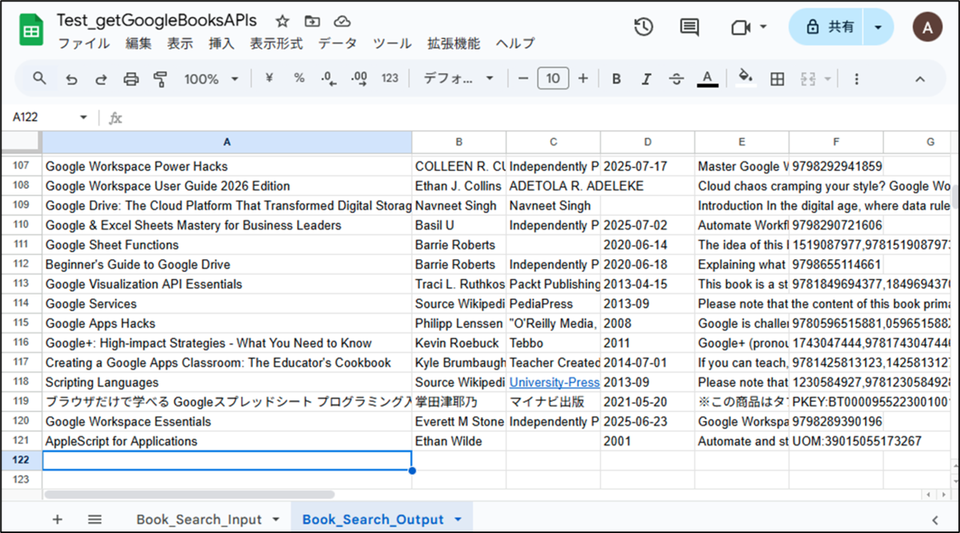The width and height of the screenshot is (960, 533).
Task: Open the meeting camera dropdown arrow
Action: [x=763, y=27]
